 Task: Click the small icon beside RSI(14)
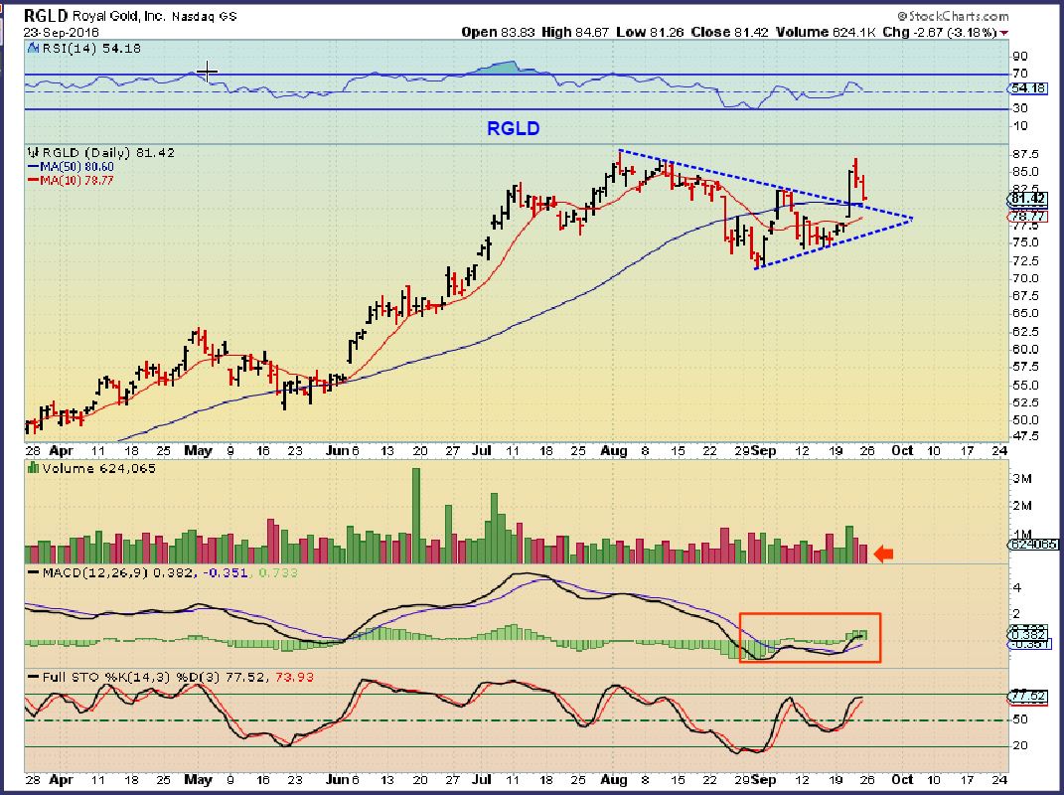point(34,49)
